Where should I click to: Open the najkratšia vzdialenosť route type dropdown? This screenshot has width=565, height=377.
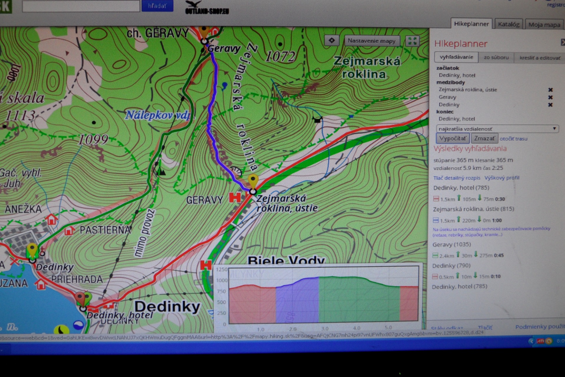pyautogui.click(x=497, y=129)
